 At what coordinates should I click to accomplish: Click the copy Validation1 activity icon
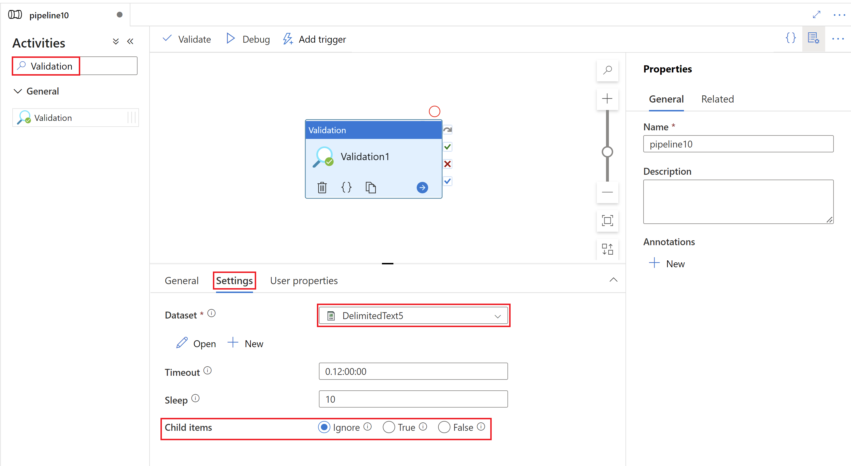point(370,186)
